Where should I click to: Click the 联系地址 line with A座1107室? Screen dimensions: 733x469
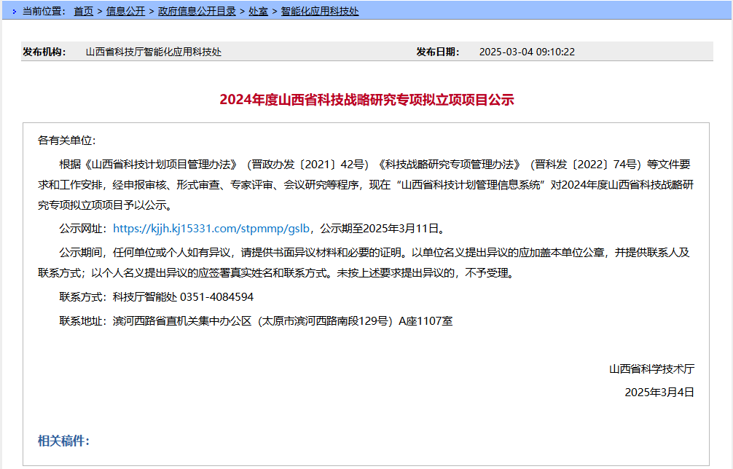tap(256, 320)
